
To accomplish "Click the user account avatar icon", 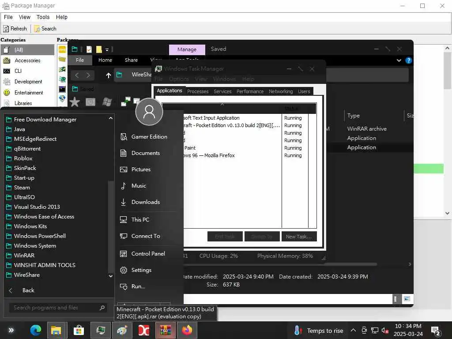I will [149, 112].
